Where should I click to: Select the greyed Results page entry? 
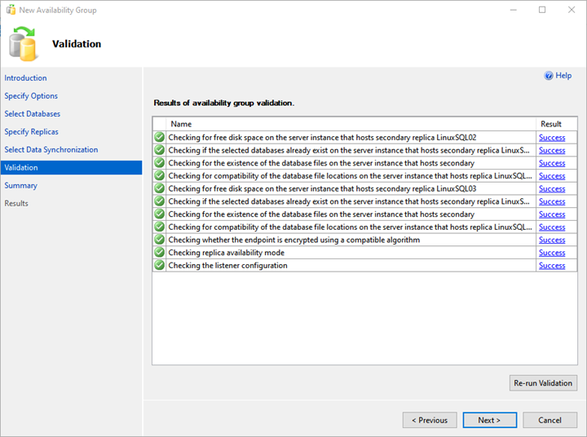click(x=16, y=203)
